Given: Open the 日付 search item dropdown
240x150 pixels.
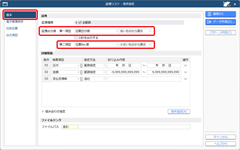Looking at the screenshot, I should (66, 66).
